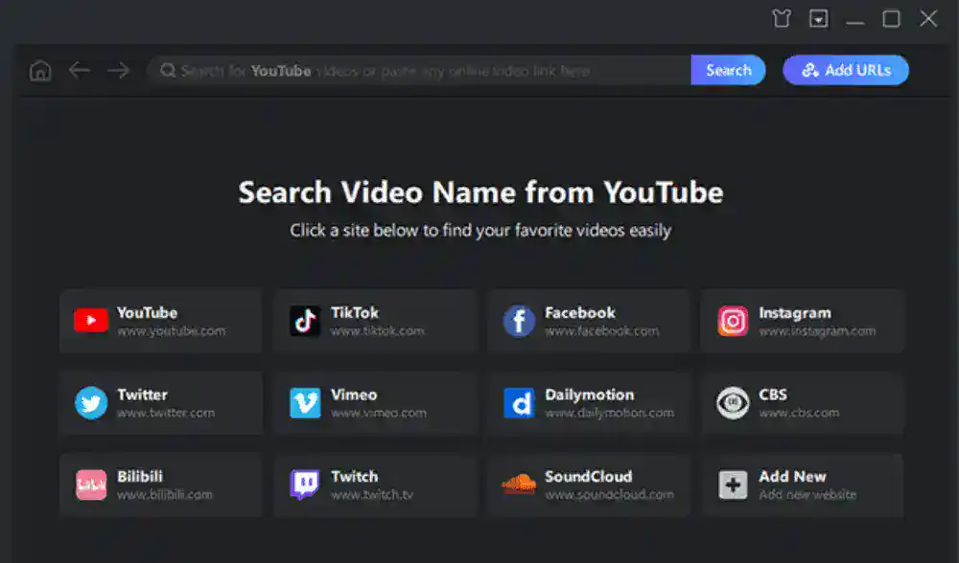959x563 pixels.
Task: Open the Bilibili site icon
Action: pos(91,484)
